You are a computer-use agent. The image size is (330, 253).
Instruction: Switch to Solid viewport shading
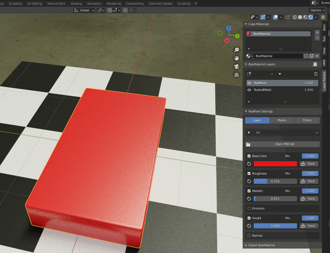click(x=300, y=17)
